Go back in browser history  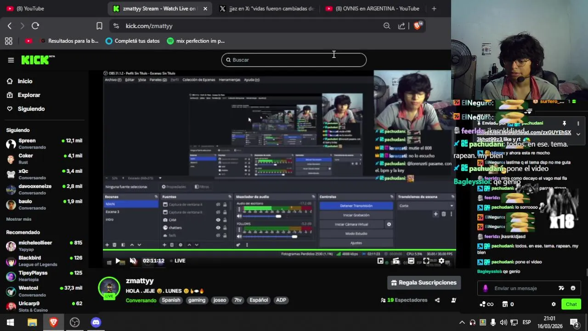tap(10, 26)
